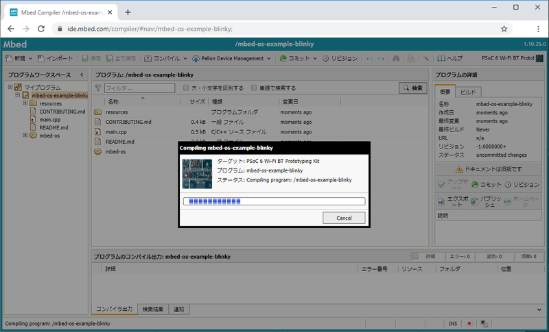Expand the mbed-os library in tree
This screenshot has height=332, width=549.
[25, 135]
